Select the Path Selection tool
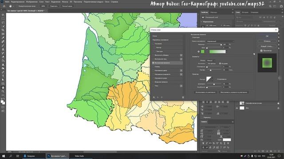 3,79
